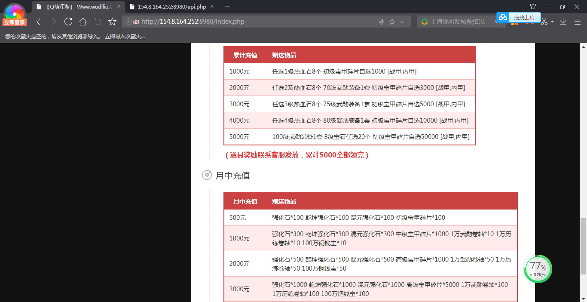Close the 【Q萌江湖】 tab
The height and width of the screenshot is (302, 587).
119,6
